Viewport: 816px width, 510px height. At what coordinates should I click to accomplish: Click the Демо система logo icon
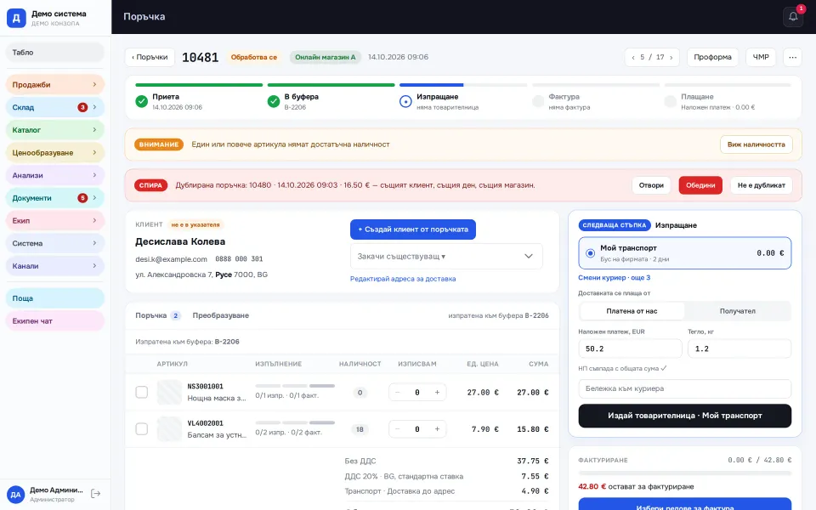click(x=16, y=18)
